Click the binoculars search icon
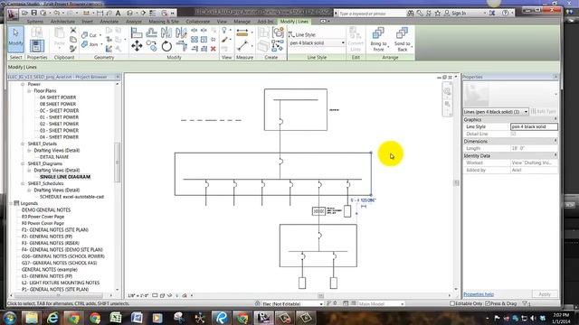This screenshot has height=325, width=579. click(410, 13)
